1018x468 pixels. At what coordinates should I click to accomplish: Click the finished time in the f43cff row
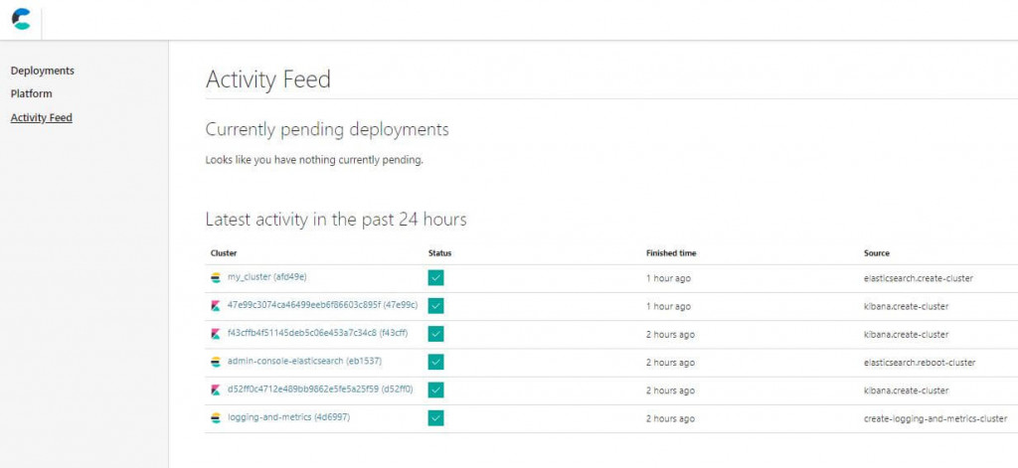[670, 335]
